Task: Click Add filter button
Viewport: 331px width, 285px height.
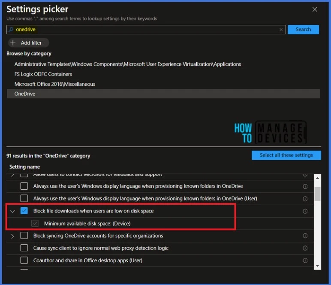Action: [29, 43]
